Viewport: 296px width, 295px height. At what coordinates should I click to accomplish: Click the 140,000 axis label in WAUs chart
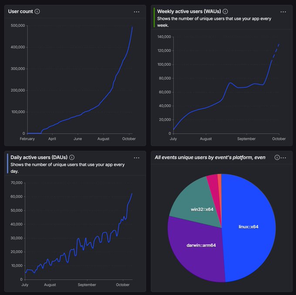164,37
